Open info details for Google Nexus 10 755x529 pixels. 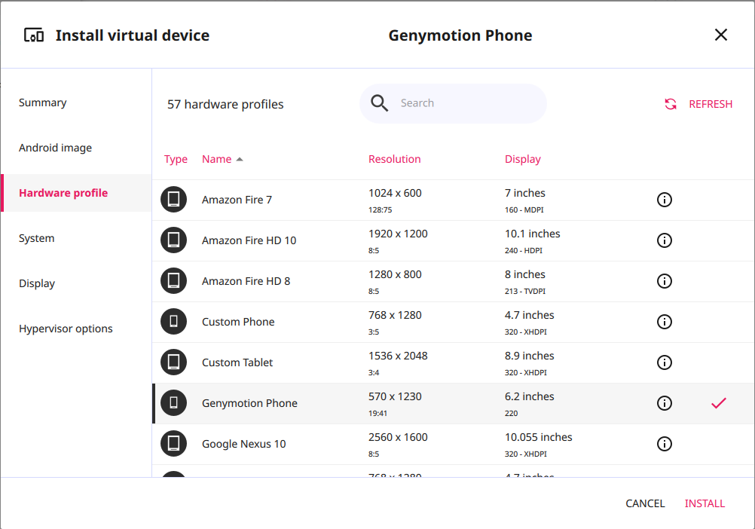click(664, 444)
